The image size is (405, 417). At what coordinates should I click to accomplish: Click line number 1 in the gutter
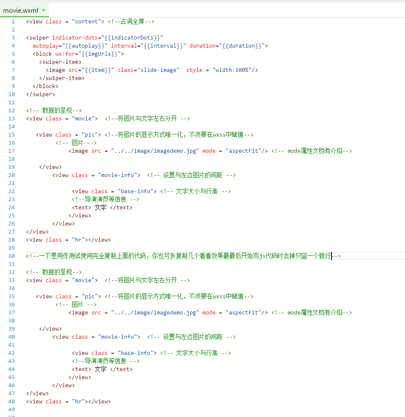coord(13,22)
